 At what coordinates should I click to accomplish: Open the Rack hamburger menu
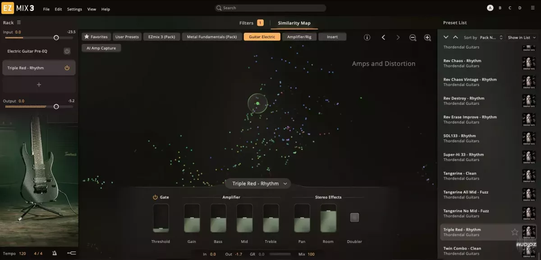[x=18, y=22]
